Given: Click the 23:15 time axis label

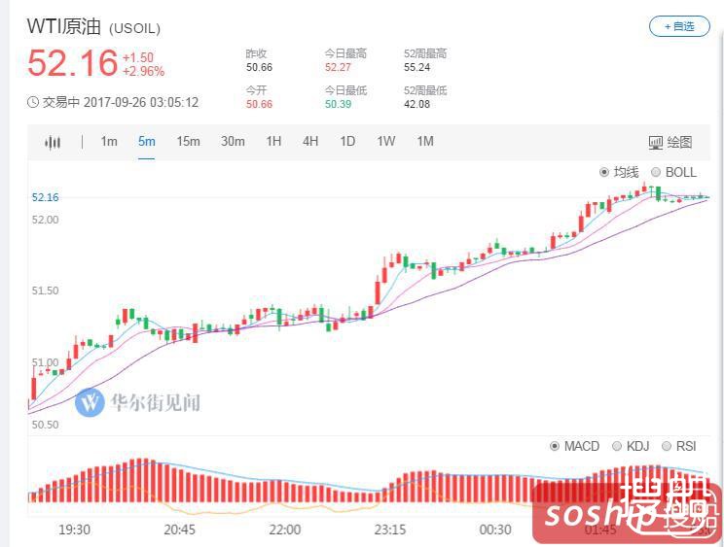Looking at the screenshot, I should tap(390, 530).
